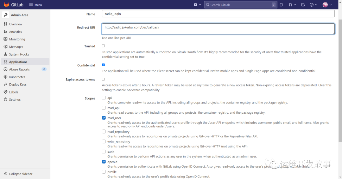Image resolution: width=342 pixels, height=179 pixels.
Task: Click the Settings gear icon
Action: (x=5, y=99)
